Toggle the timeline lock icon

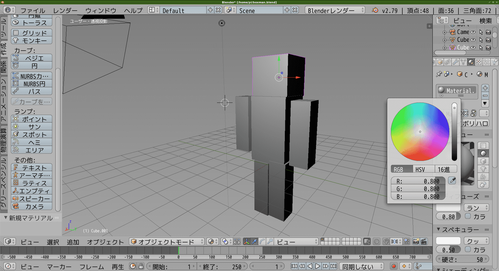click(x=141, y=266)
